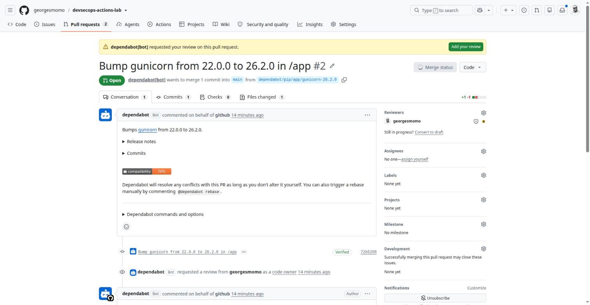Switch to the Files changed tab
590x305 pixels.
262,97
